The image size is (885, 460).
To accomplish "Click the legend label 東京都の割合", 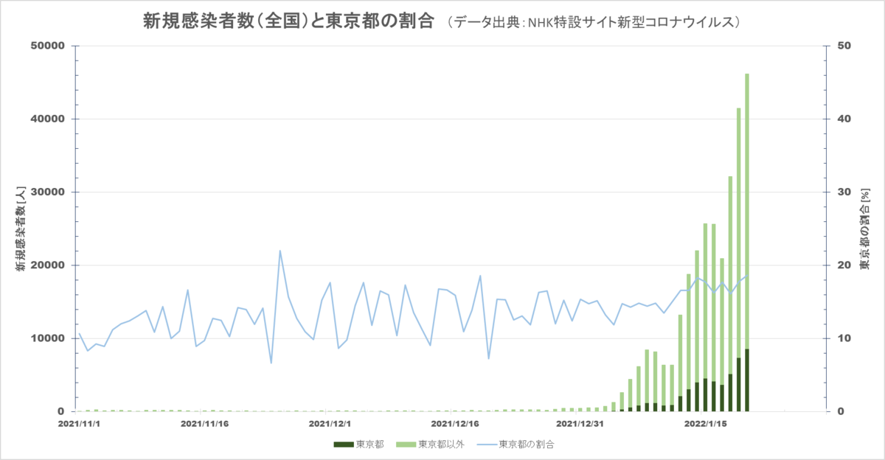I will (527, 445).
